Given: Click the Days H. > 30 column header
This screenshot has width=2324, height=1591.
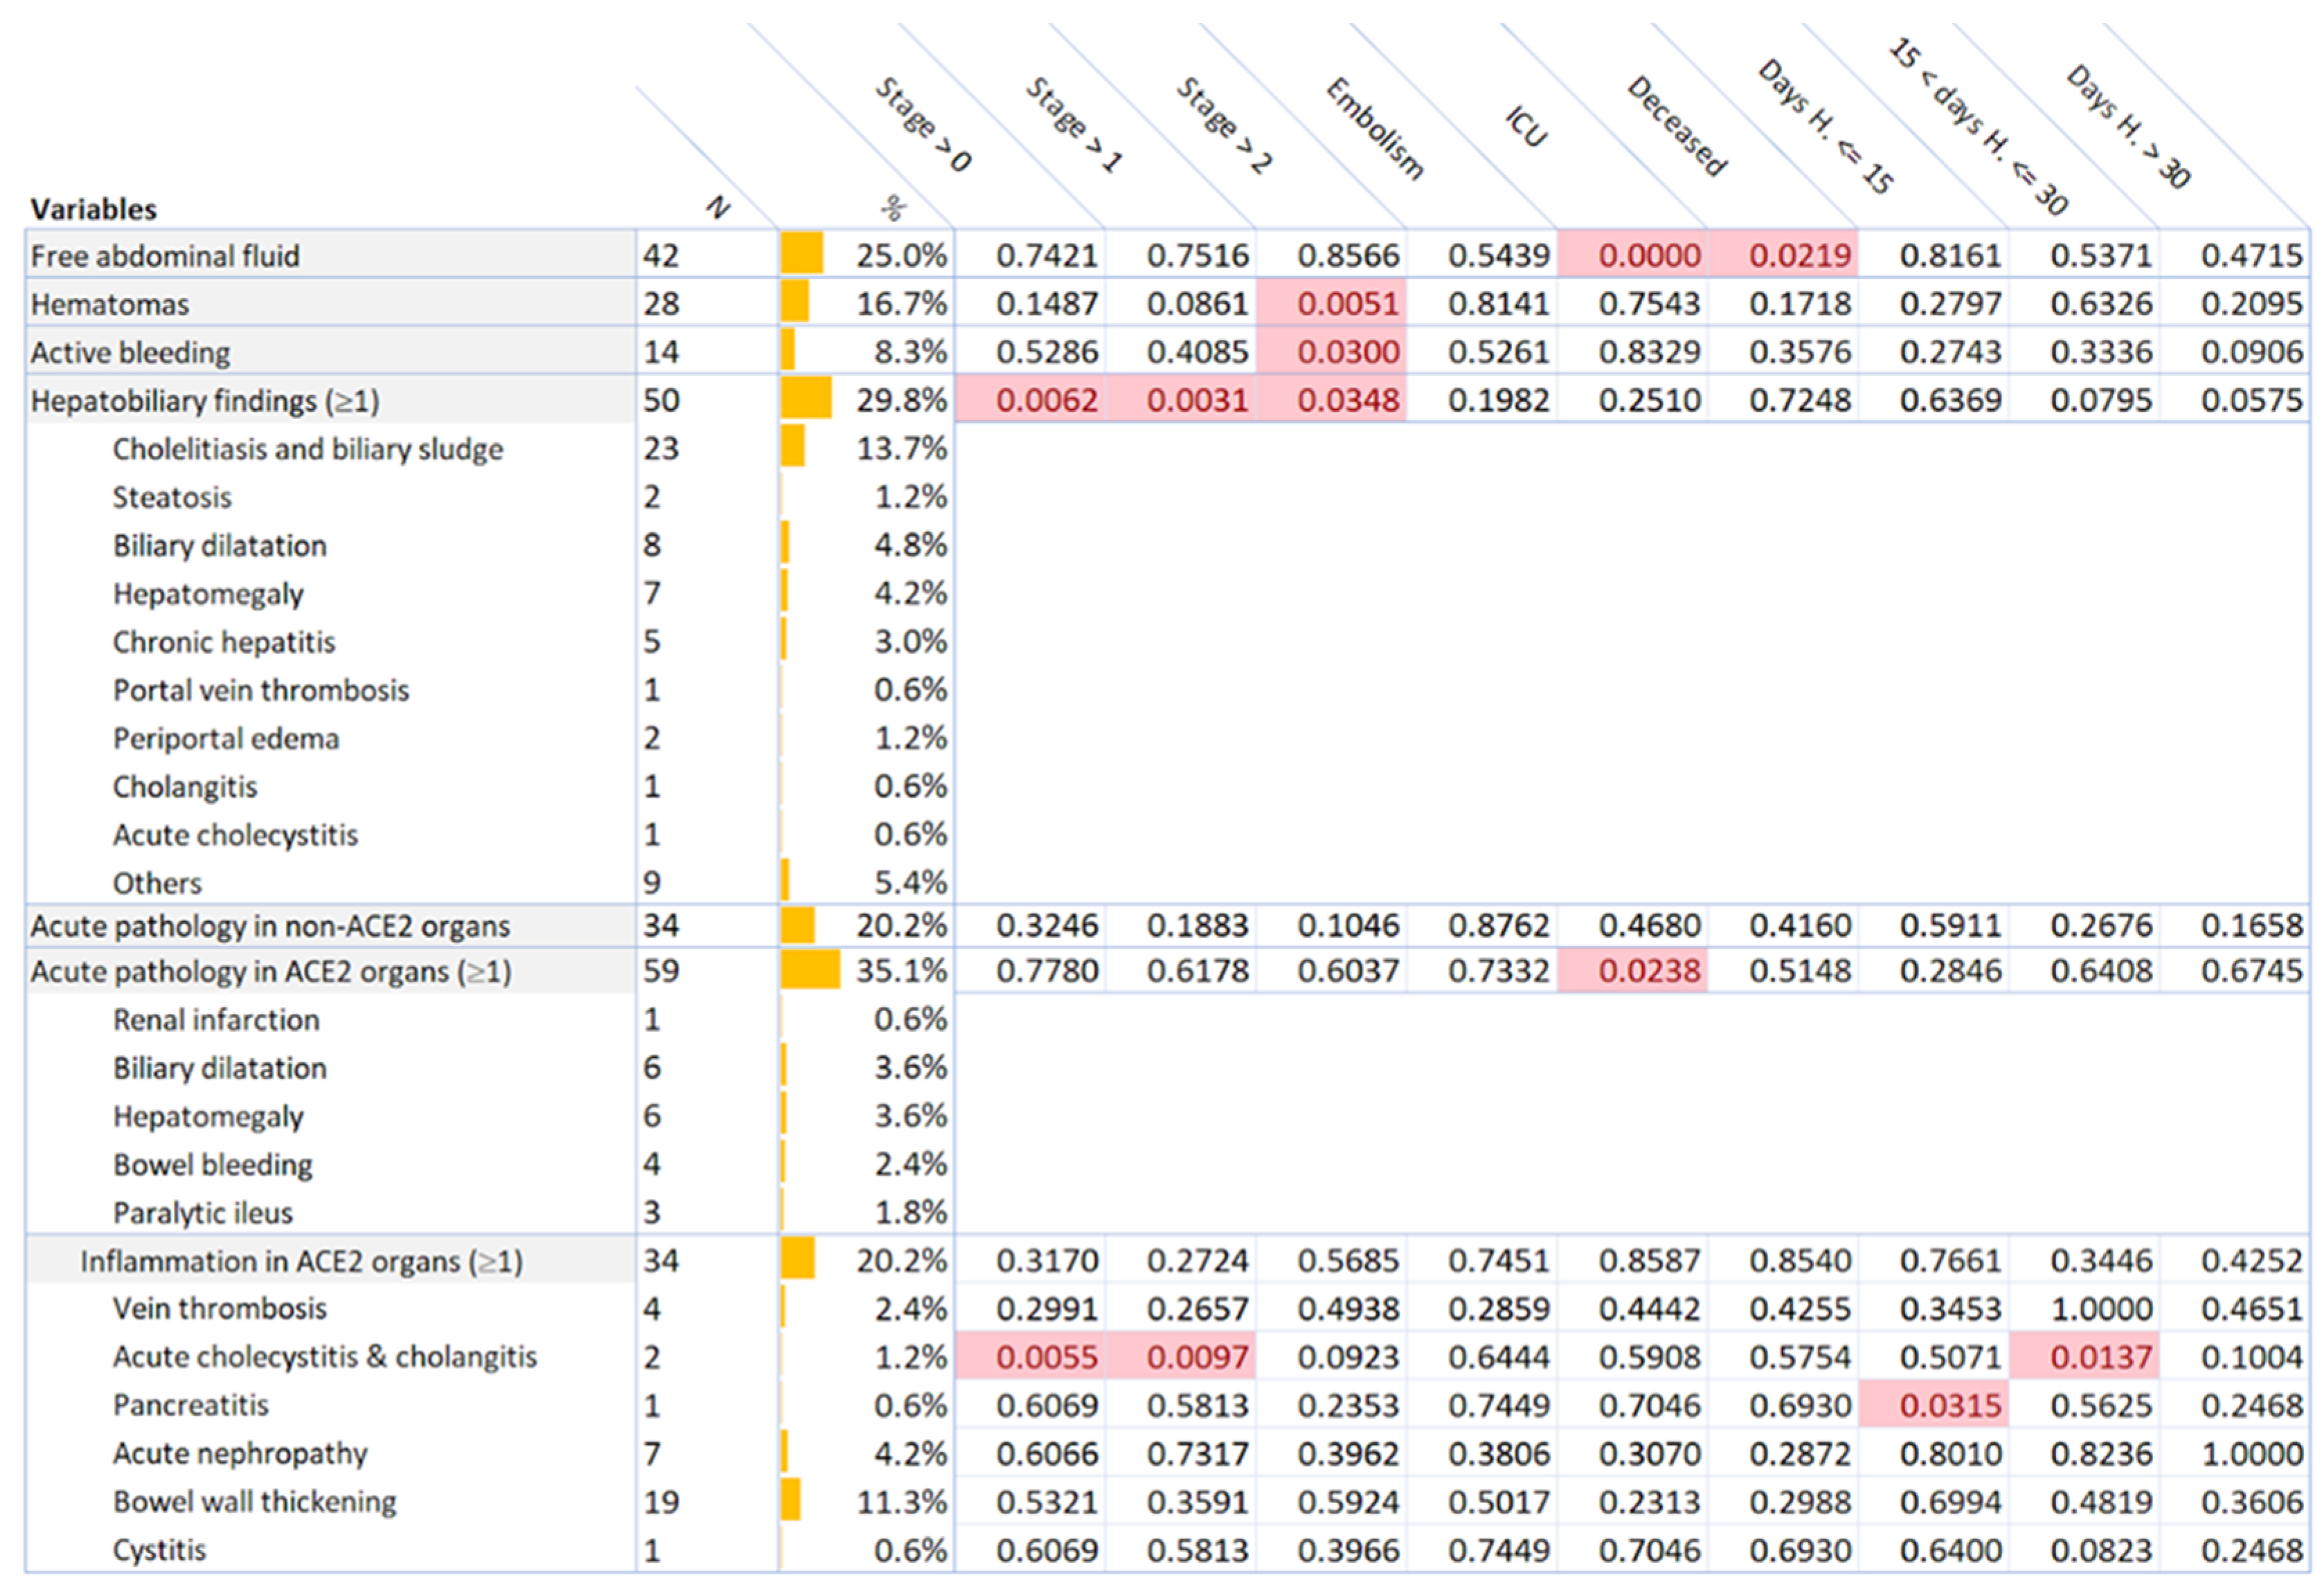Looking at the screenshot, I should 2127,127.
